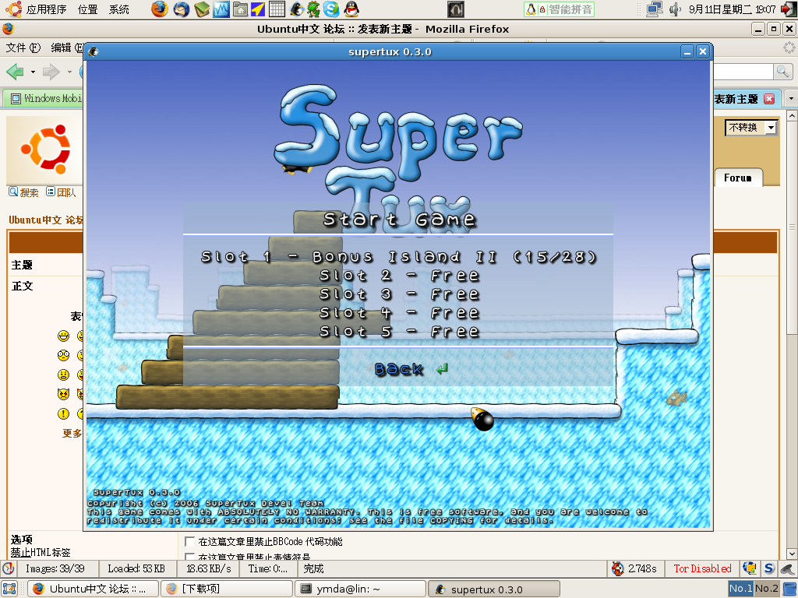This screenshot has width=798, height=598.
Task: Click the Ubuntu logo on the forum page
Action: pos(45,149)
